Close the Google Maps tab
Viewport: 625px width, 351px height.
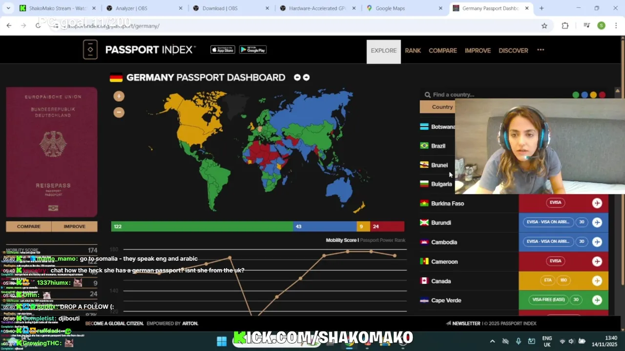(x=440, y=8)
